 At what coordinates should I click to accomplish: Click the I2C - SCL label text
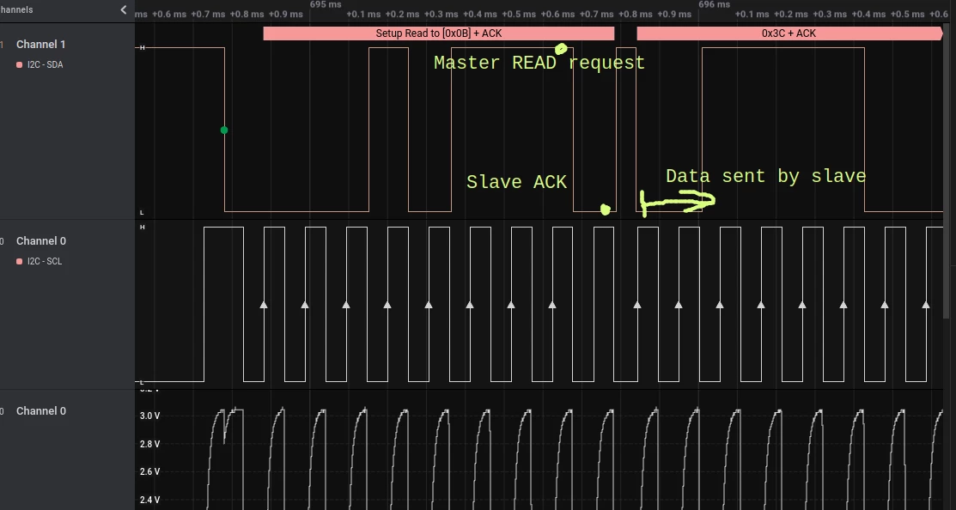(x=45, y=261)
